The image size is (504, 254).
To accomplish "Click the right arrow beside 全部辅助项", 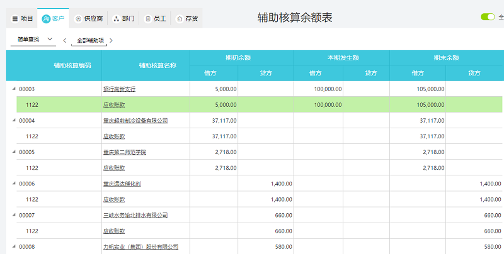I will click(112, 40).
